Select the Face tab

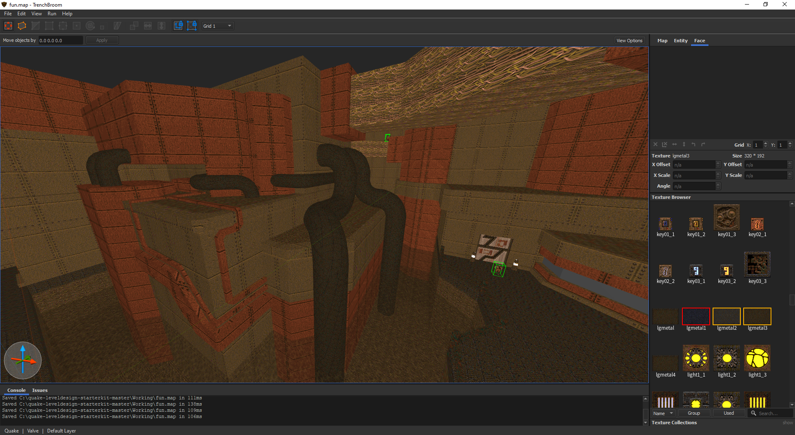click(x=700, y=41)
